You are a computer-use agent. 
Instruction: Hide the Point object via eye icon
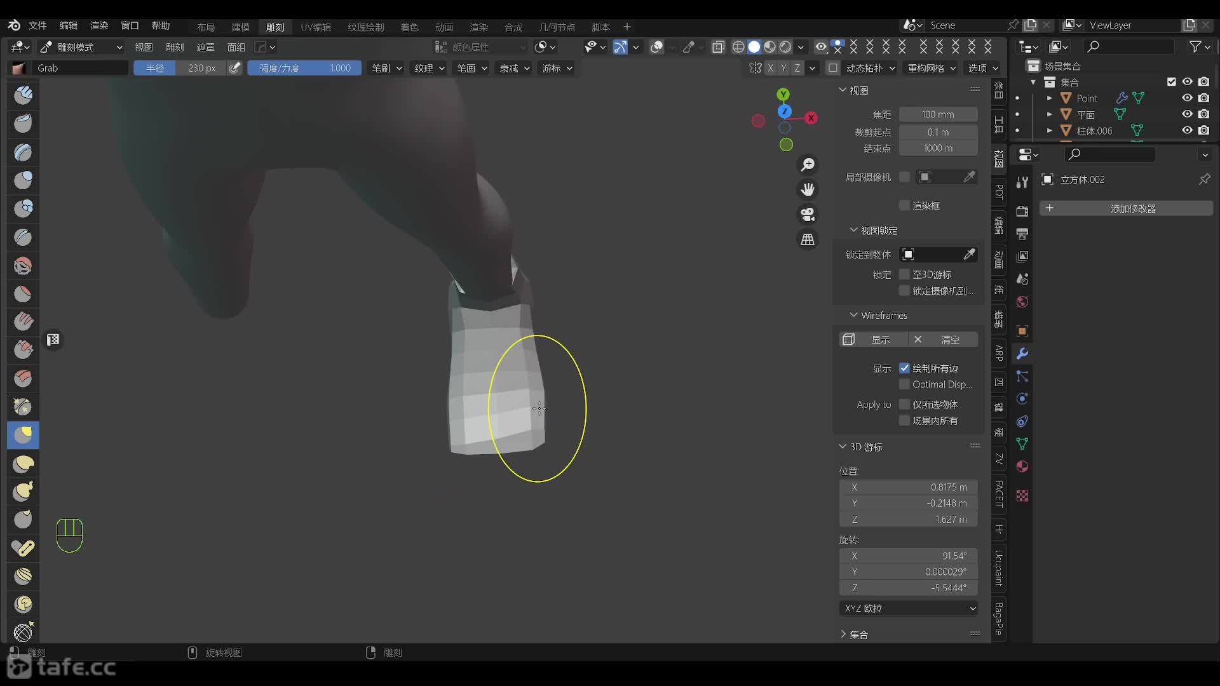1187,98
